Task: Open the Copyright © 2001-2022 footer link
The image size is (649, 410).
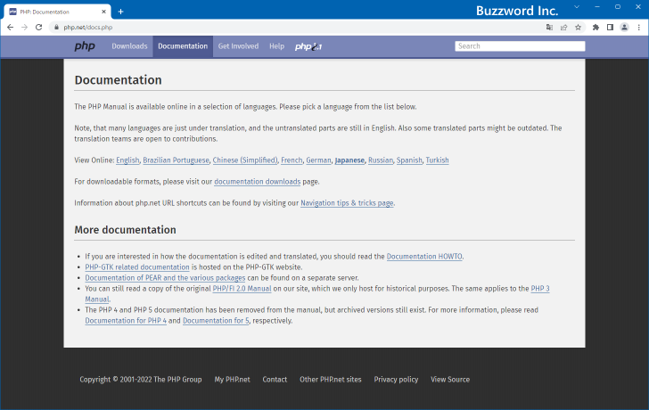Action: point(141,380)
